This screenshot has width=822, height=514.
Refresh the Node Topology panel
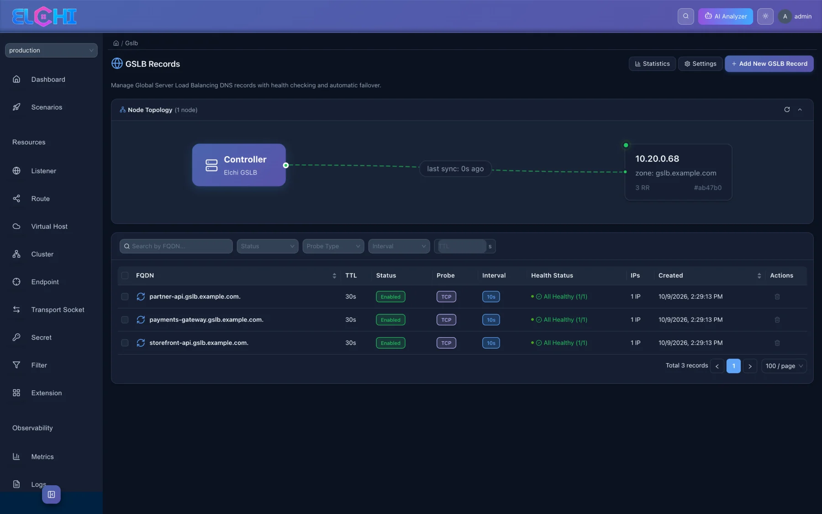point(787,110)
